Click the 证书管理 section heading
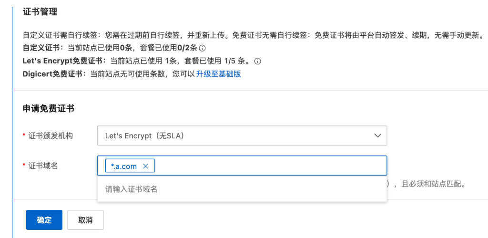 40,12
